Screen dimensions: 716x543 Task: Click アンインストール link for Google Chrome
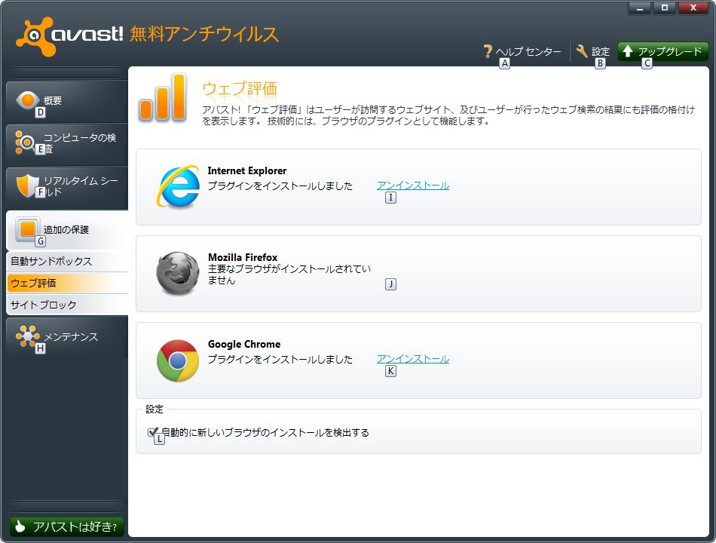(x=413, y=359)
